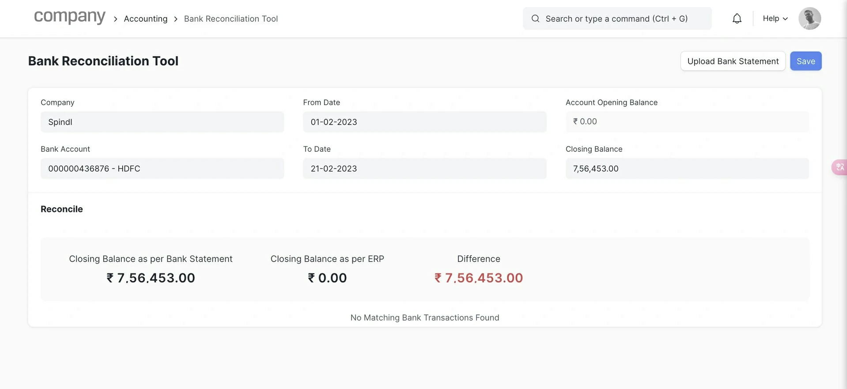Click the red Difference amount

pos(479,278)
